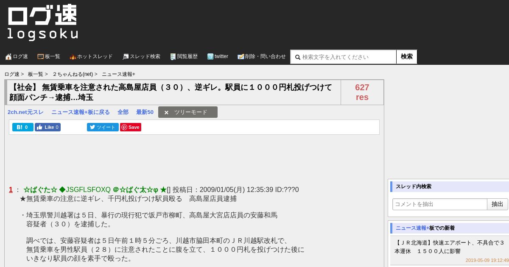Open ニュース速報+ link in sidebar heading
Image resolution: width=509 pixels, height=267 pixels.
pyautogui.click(x=412, y=228)
